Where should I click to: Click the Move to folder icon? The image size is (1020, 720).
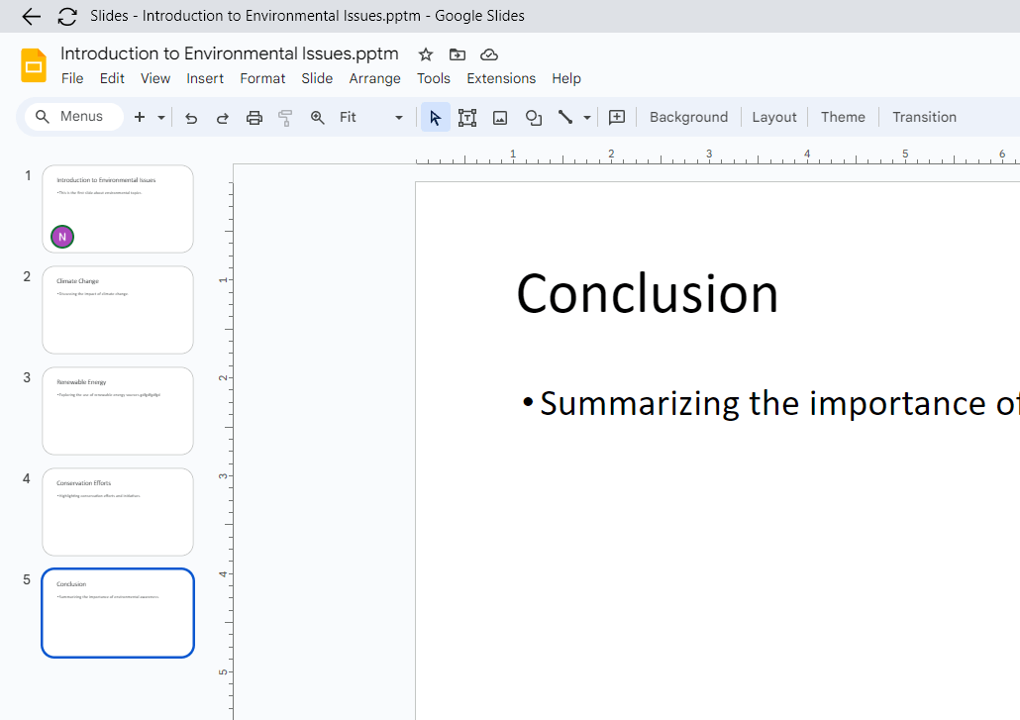click(x=458, y=54)
